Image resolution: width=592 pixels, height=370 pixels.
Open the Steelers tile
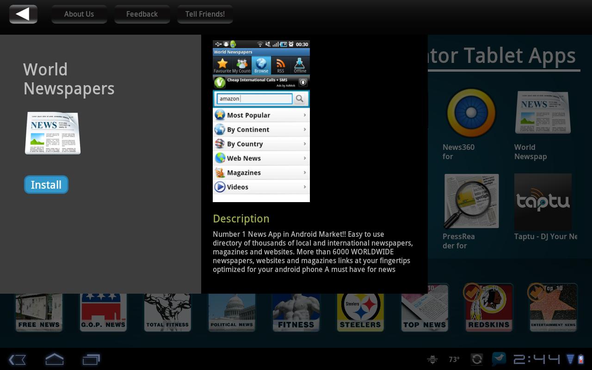pyautogui.click(x=360, y=312)
